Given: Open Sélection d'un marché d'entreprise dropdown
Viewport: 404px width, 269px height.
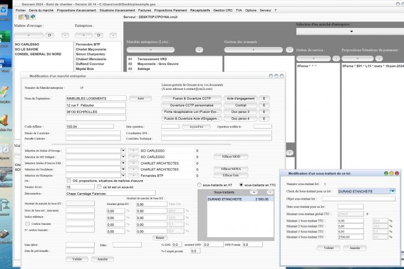Looking at the screenshot, I should (x=351, y=31).
